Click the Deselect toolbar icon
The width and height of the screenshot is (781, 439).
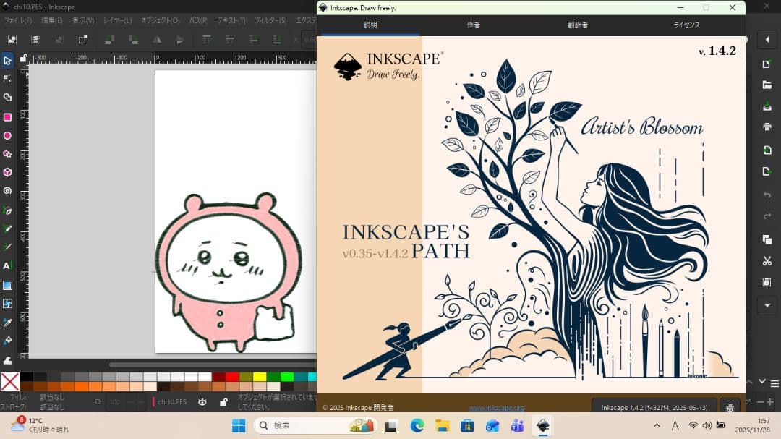pyautogui.click(x=59, y=39)
